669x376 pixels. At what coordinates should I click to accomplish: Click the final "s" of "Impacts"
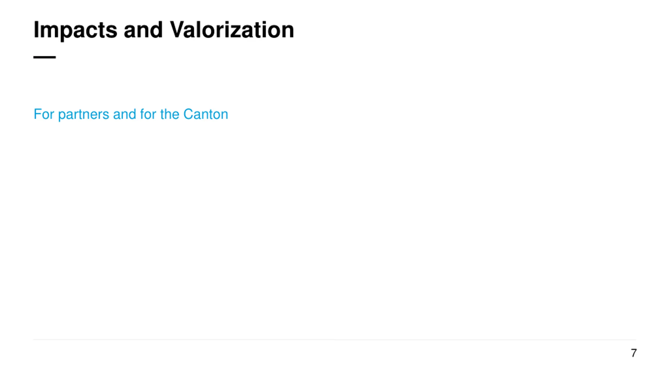point(112,31)
